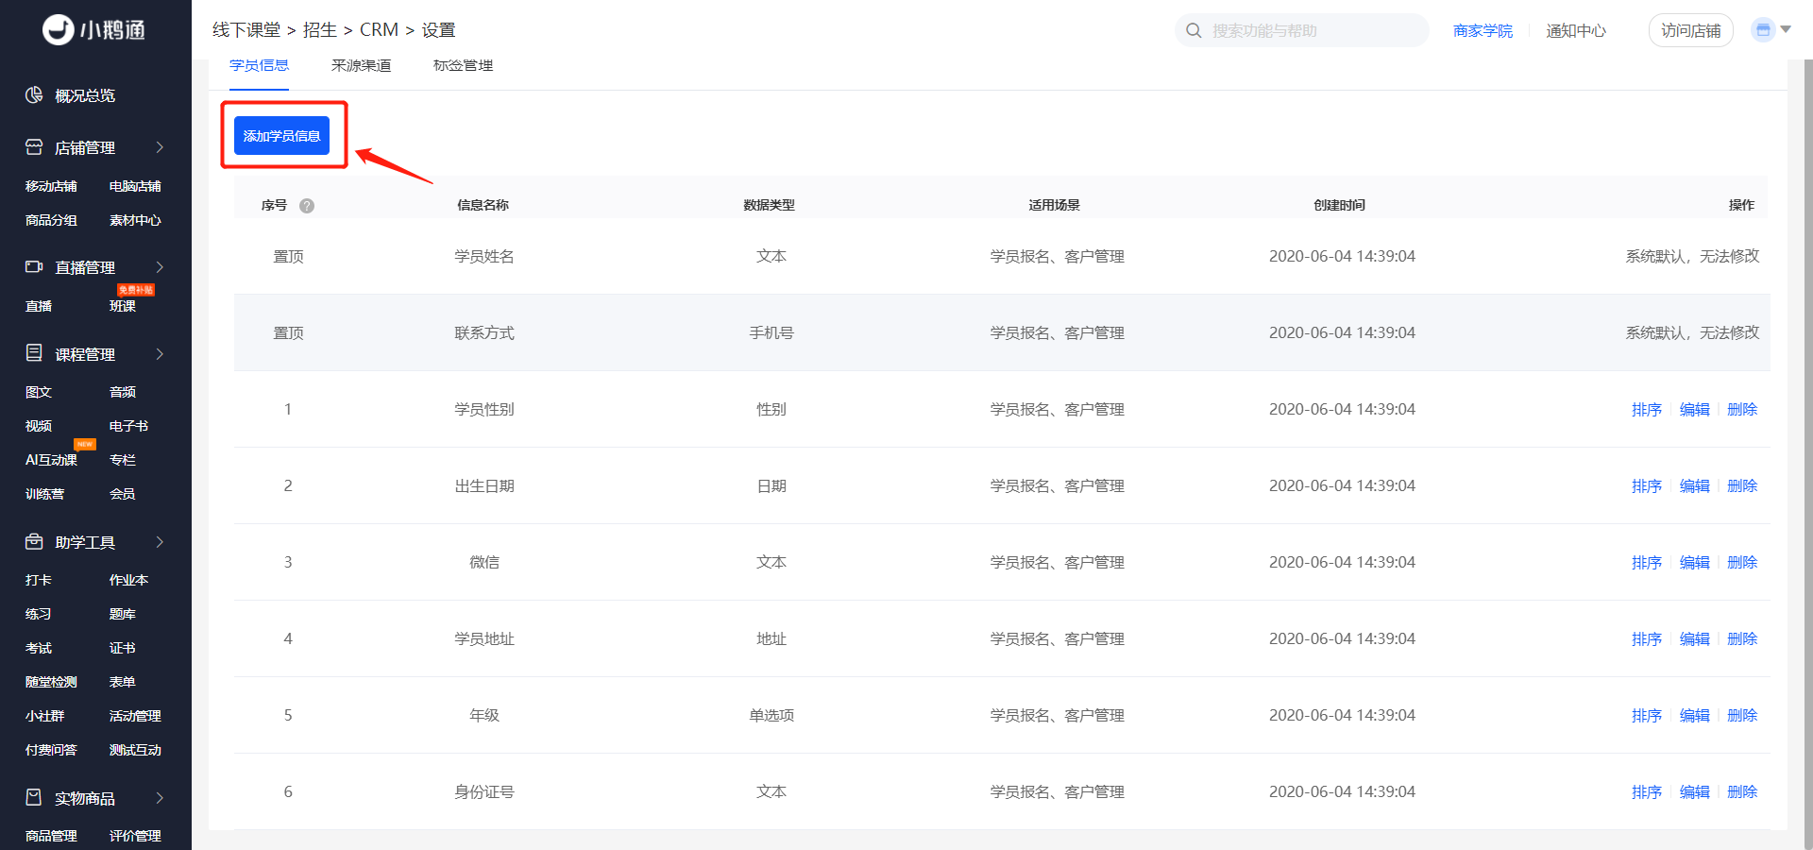This screenshot has height=850, width=1813.
Task: Expand the 助学工具 chevron
Action: (160, 541)
